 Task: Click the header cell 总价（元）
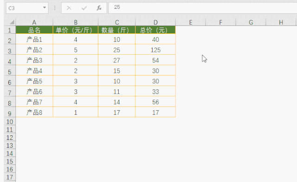pos(155,30)
